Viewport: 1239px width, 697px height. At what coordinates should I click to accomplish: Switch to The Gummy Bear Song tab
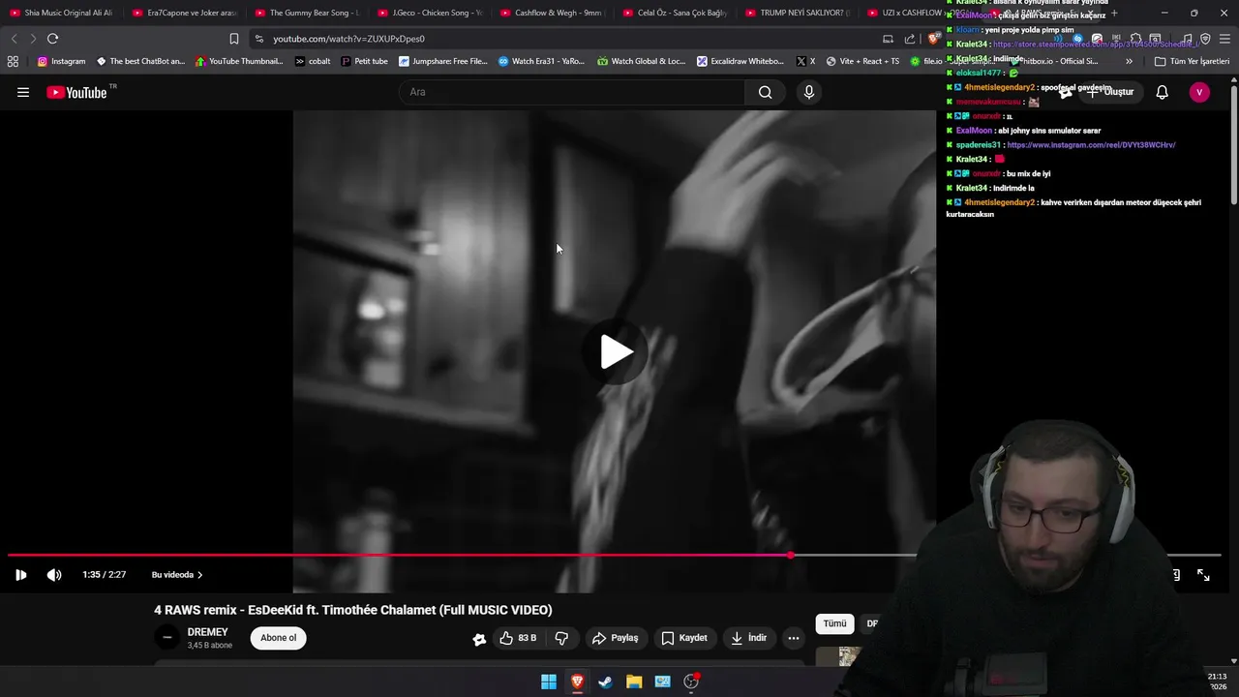coord(307,13)
